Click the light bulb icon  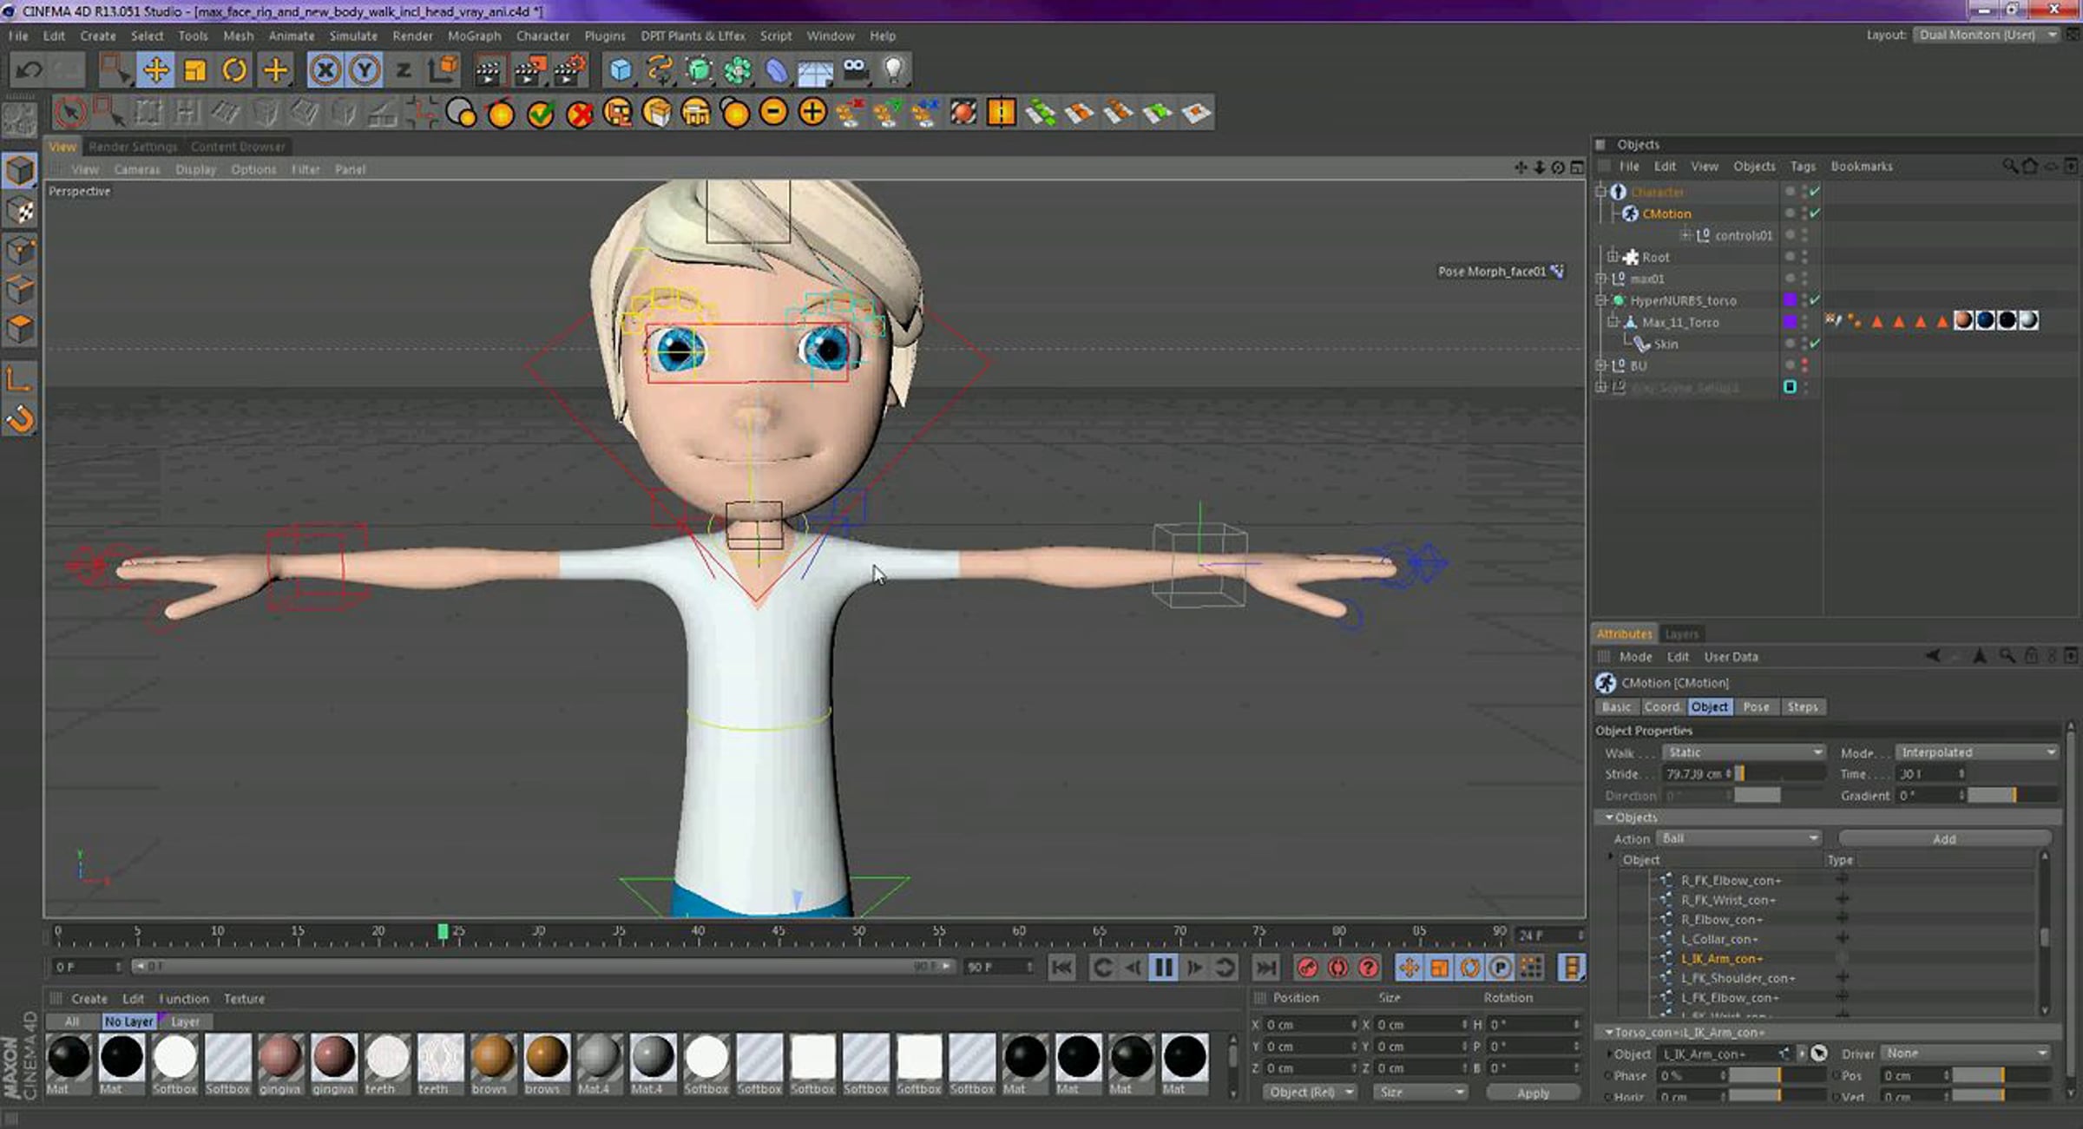point(894,70)
